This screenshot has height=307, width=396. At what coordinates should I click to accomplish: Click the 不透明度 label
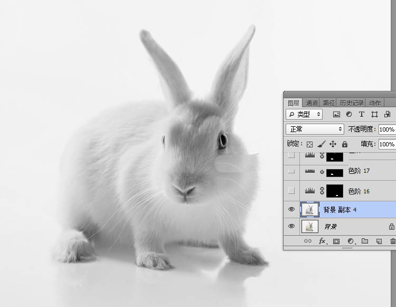click(362, 129)
